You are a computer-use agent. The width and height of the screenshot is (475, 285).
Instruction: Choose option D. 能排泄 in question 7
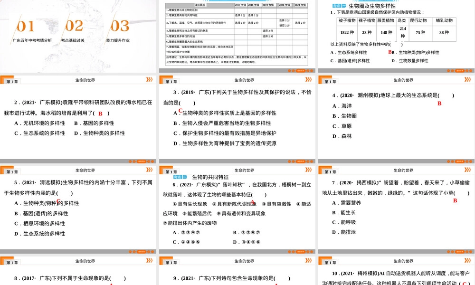coord(344,232)
